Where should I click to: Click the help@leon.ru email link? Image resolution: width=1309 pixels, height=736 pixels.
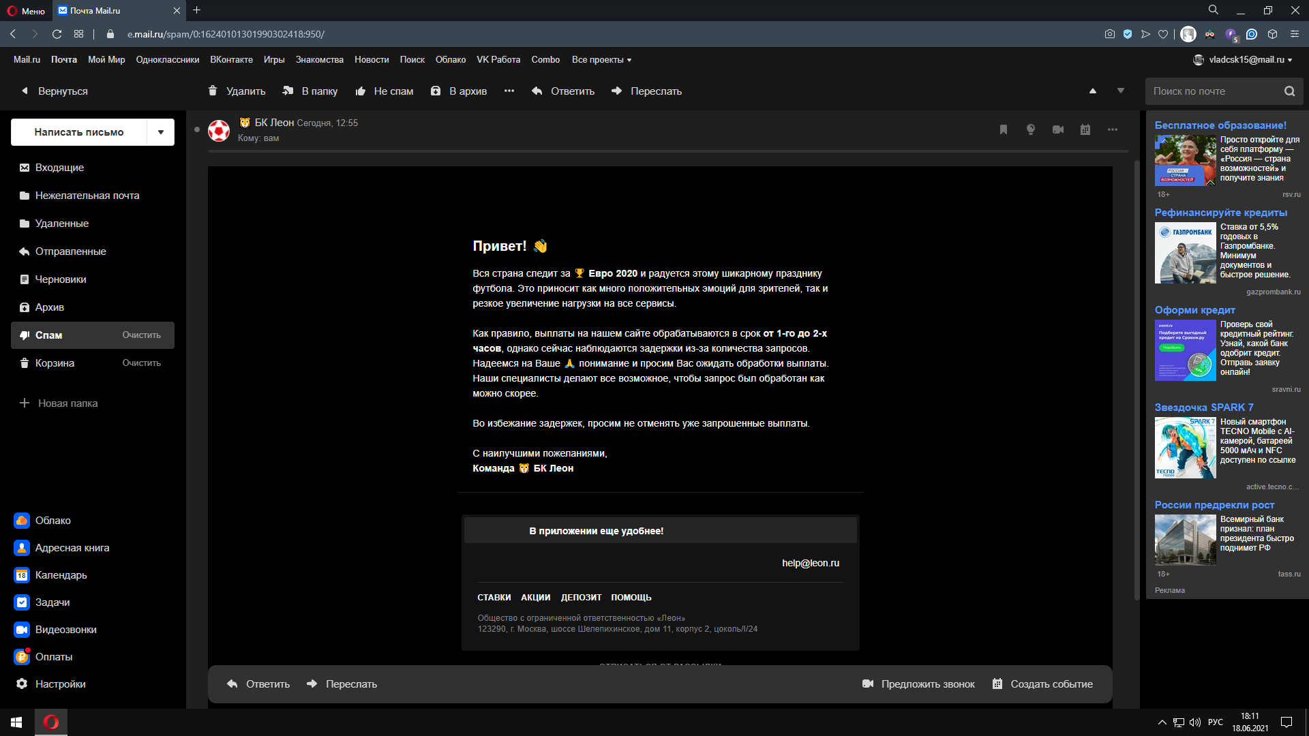pyautogui.click(x=810, y=563)
